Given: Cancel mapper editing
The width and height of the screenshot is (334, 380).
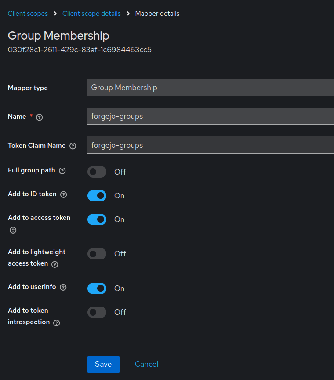Looking at the screenshot, I should tap(146, 364).
